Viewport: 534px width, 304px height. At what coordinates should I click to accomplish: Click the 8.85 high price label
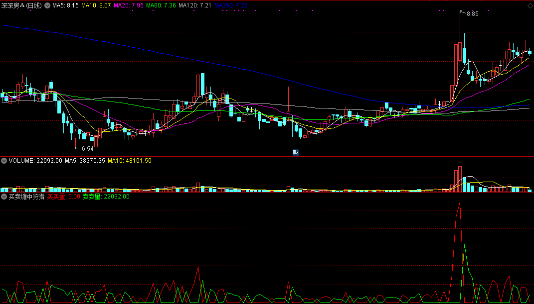(472, 14)
